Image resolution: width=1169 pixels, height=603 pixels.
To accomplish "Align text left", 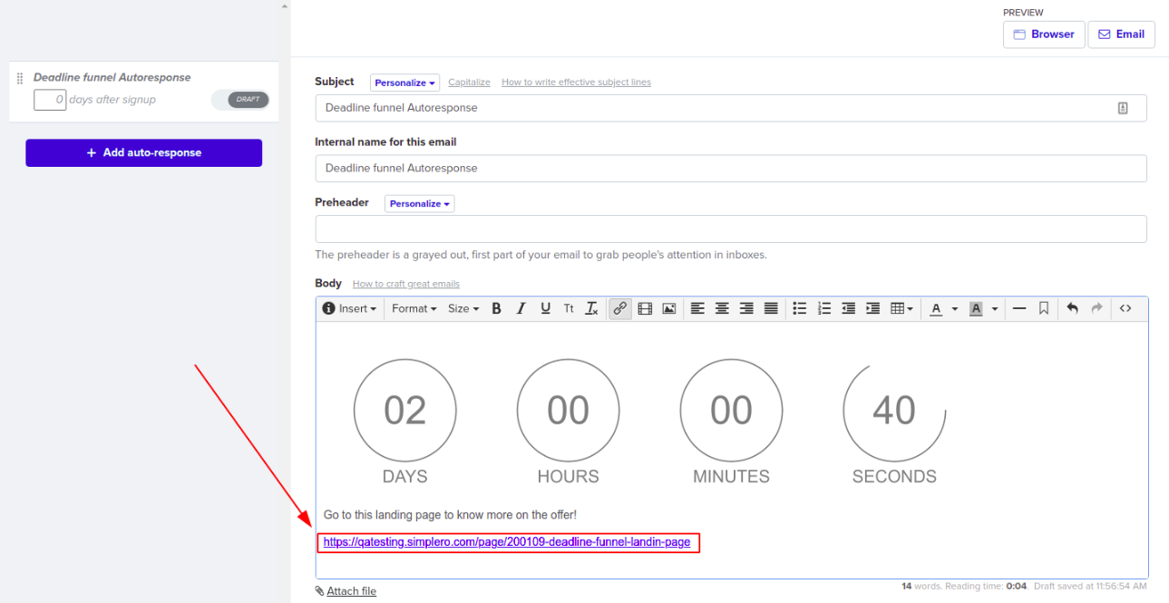I will [x=697, y=308].
